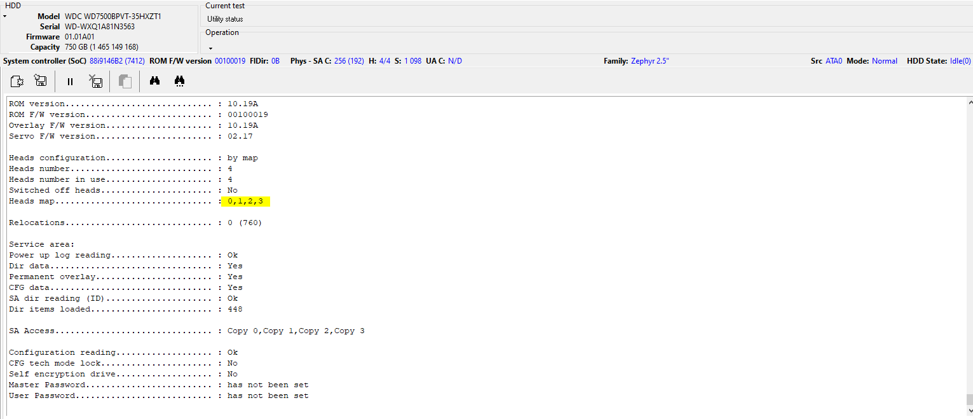The image size is (973, 419).
Task: Expand the HDD panel dropdown arrow
Action: click(4, 16)
